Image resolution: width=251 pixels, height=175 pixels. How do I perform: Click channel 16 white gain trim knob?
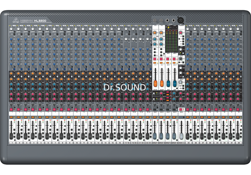pos(119,29)
